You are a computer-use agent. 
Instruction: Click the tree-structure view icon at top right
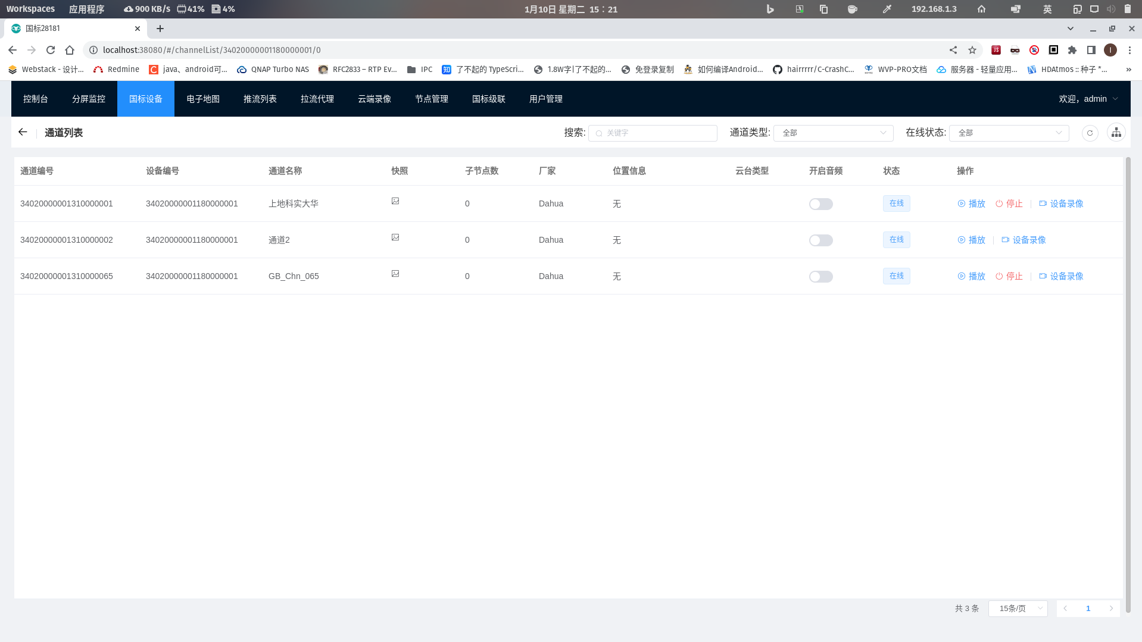coord(1116,133)
